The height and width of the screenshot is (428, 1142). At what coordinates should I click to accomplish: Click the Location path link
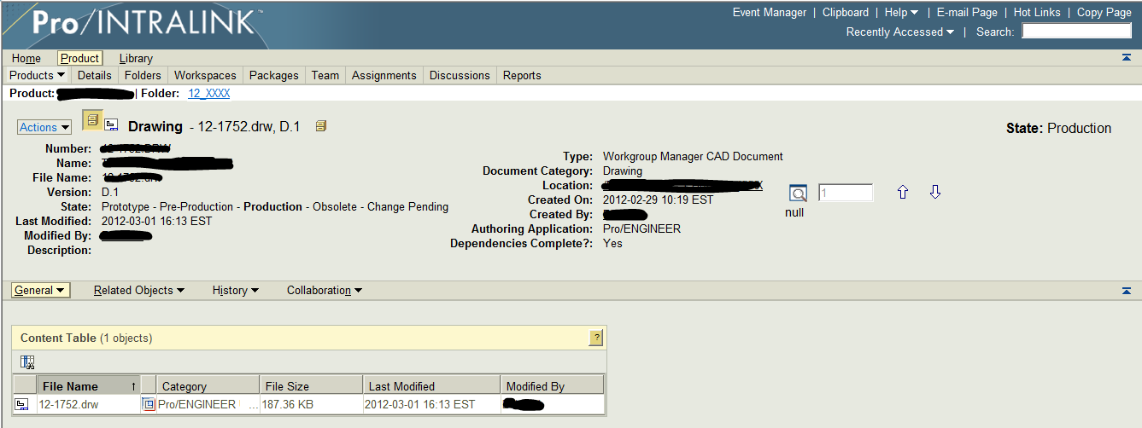[x=682, y=185]
